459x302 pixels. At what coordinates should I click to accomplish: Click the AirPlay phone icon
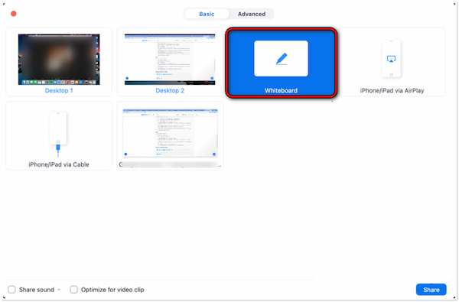click(x=391, y=59)
